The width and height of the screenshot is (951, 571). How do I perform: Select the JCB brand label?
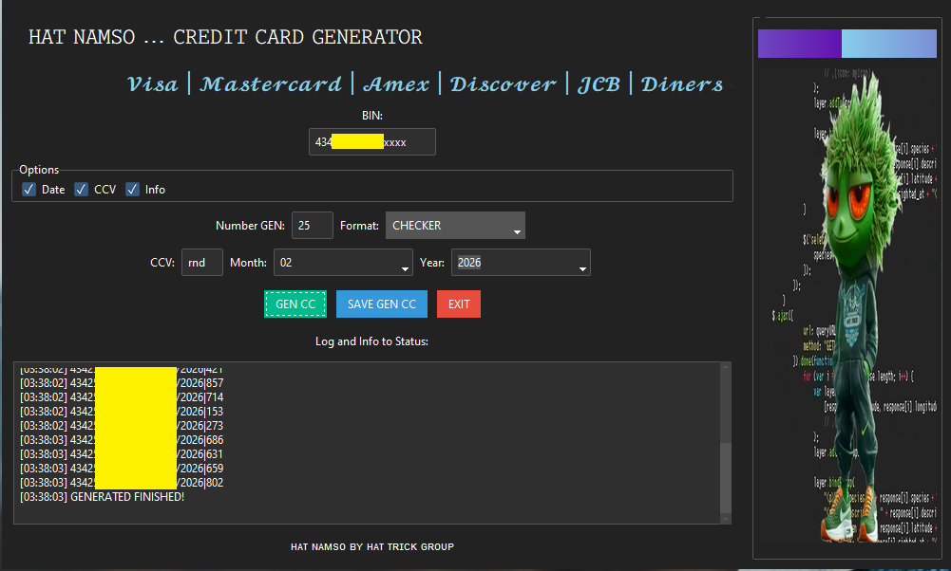pos(599,84)
